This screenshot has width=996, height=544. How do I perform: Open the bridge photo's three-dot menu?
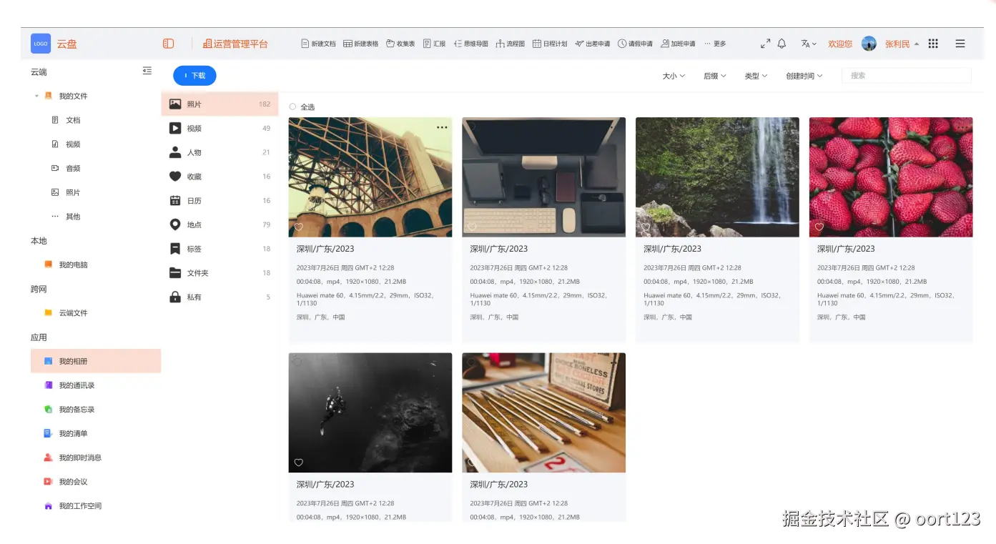point(442,127)
